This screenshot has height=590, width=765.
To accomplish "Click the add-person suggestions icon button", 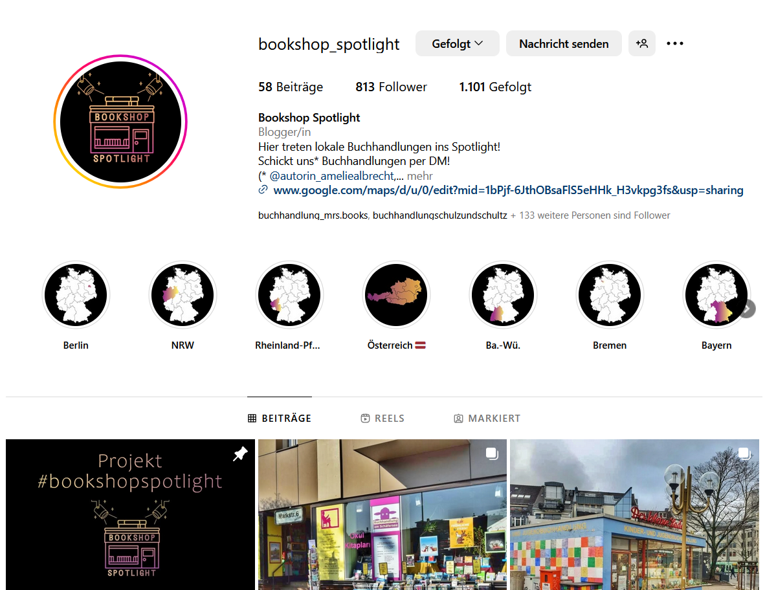I will (641, 43).
